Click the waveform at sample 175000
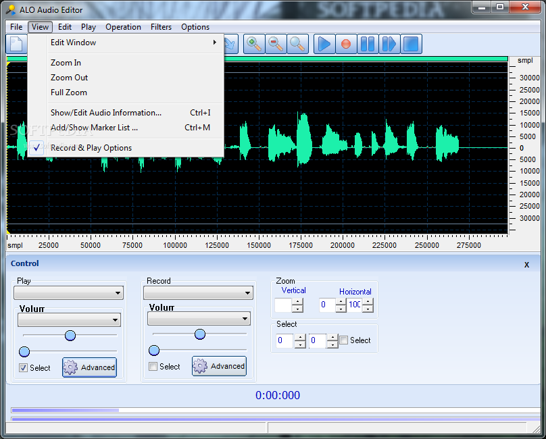Image resolution: width=546 pixels, height=439 pixels. [301, 148]
